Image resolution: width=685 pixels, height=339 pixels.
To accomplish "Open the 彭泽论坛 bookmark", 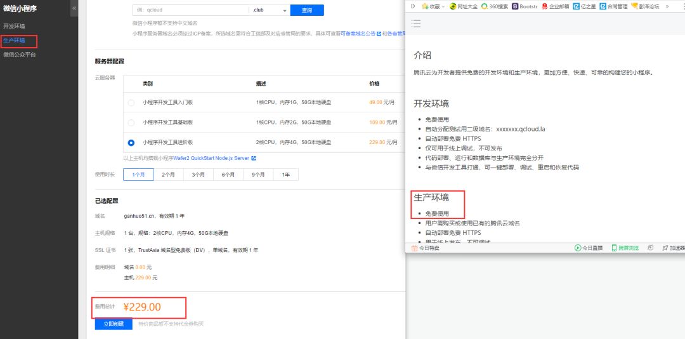I will pos(645,6).
